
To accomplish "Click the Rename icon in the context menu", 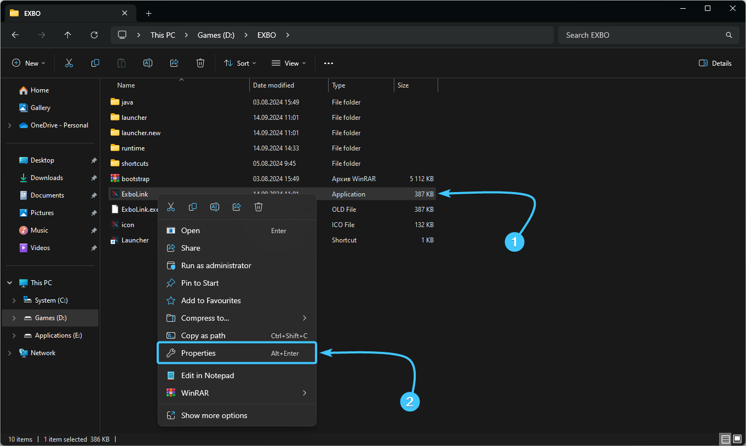I will [x=215, y=207].
